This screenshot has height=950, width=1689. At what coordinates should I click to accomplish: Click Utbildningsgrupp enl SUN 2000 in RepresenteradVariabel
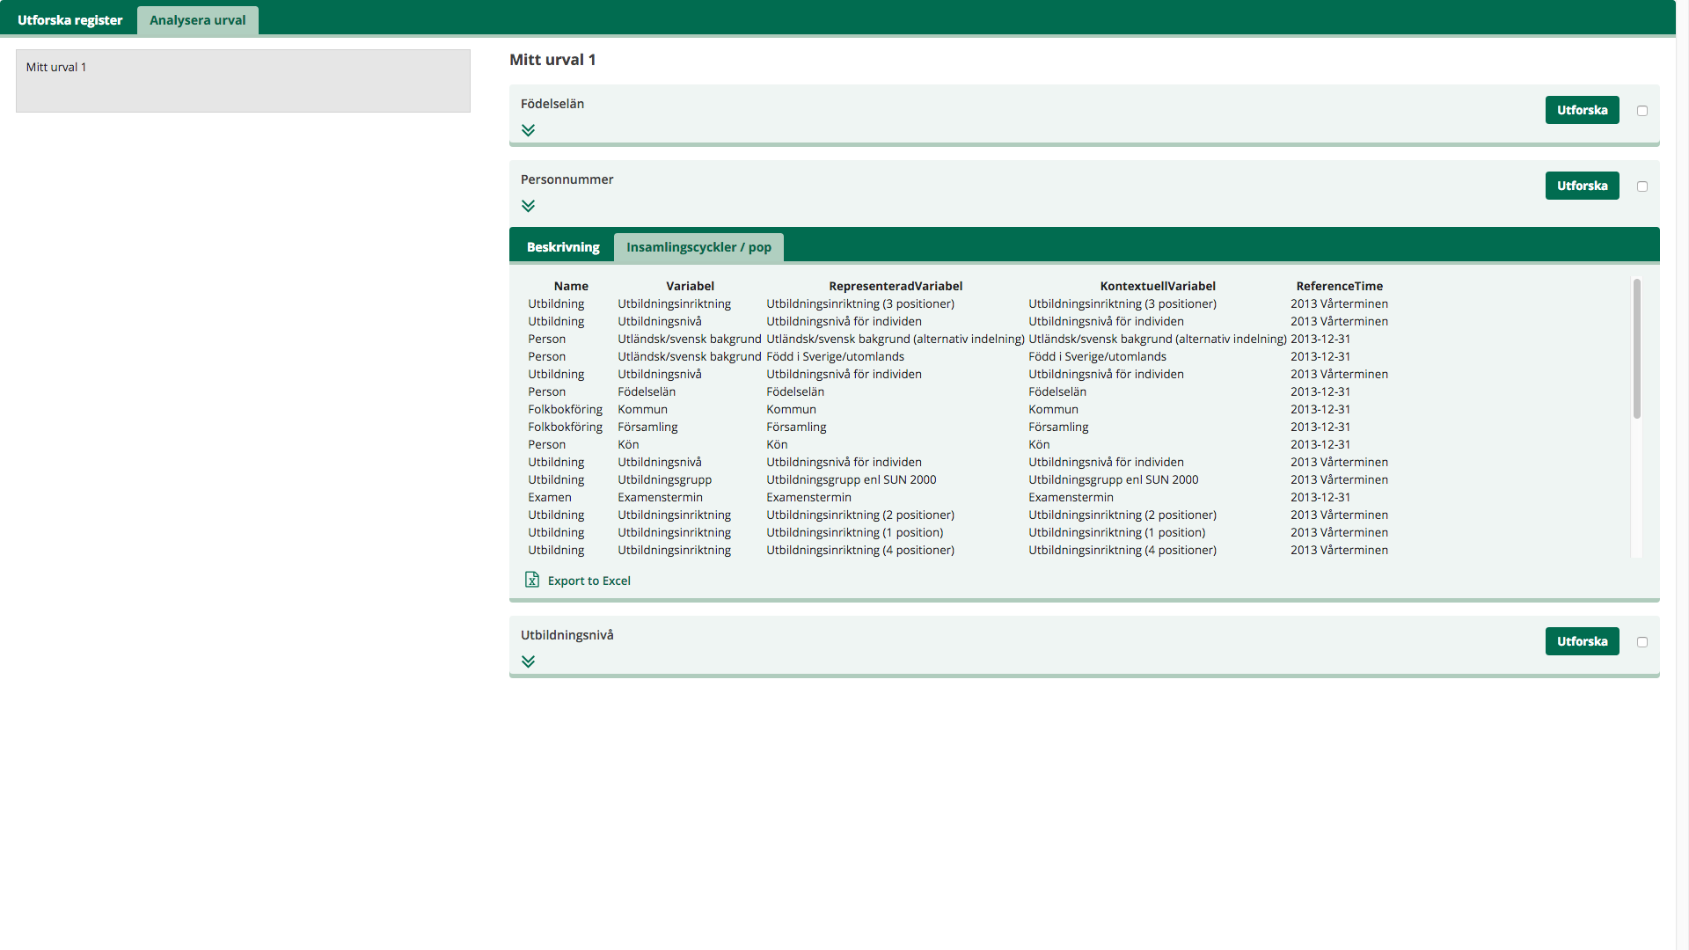pos(851,479)
